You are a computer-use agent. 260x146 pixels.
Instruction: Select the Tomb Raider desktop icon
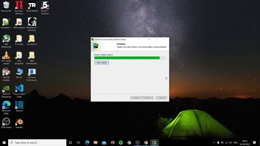32,7
